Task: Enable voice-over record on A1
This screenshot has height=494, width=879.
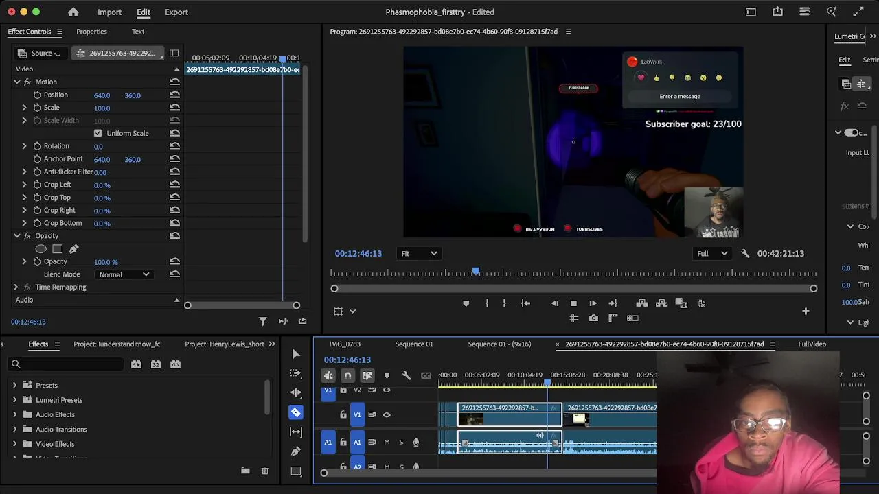Action: 415,443
